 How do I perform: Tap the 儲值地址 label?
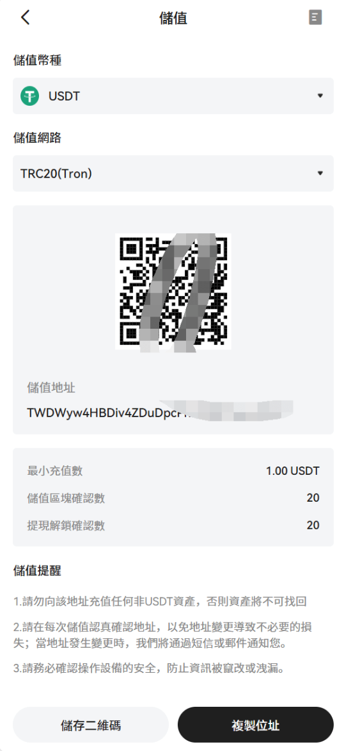(51, 388)
